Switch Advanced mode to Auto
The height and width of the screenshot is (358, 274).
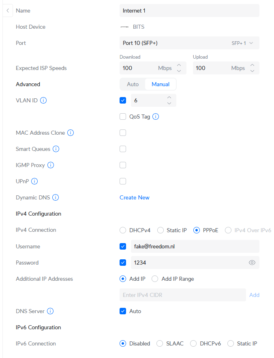133,84
